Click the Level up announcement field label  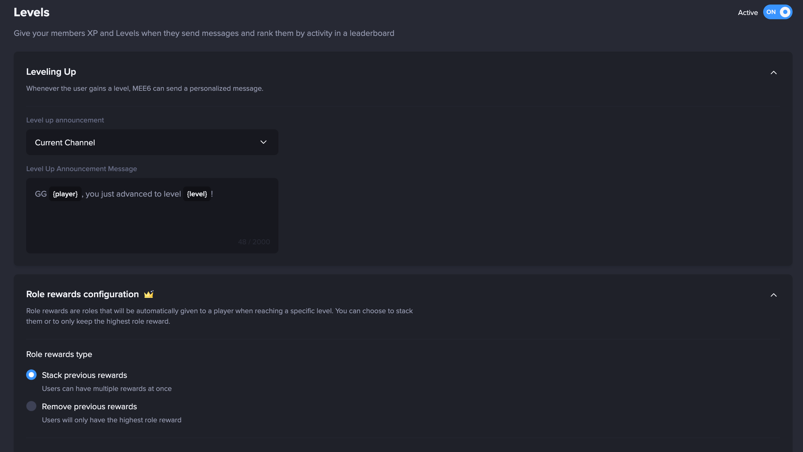(65, 120)
